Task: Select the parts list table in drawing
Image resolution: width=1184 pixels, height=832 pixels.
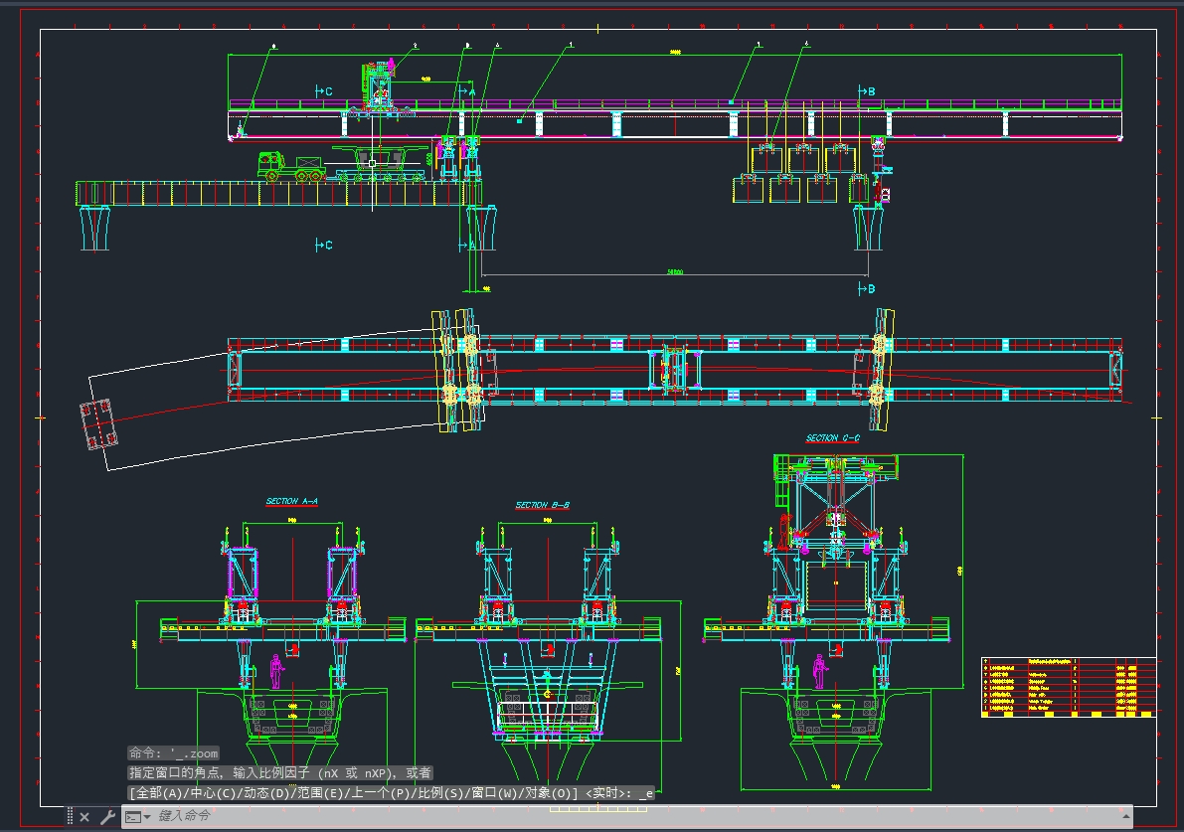Action: click(x=1069, y=687)
